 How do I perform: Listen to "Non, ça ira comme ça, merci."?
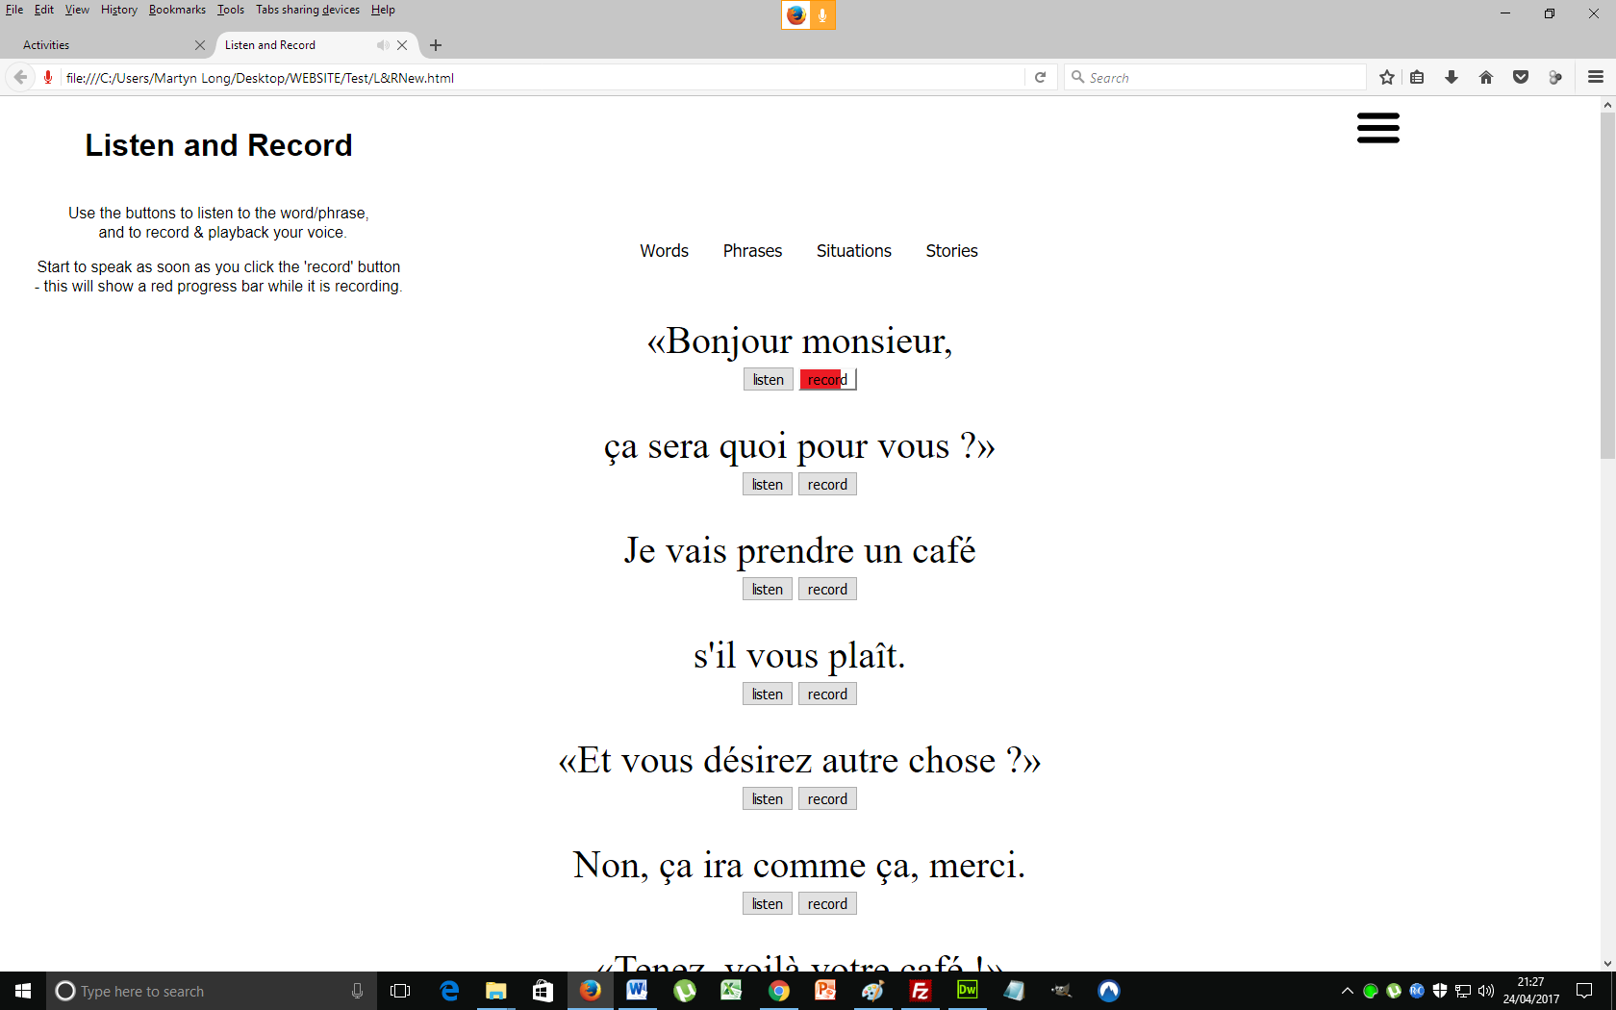coord(768,904)
